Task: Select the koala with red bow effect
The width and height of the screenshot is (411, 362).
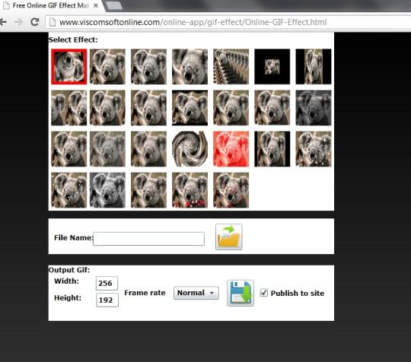Action: [190, 190]
